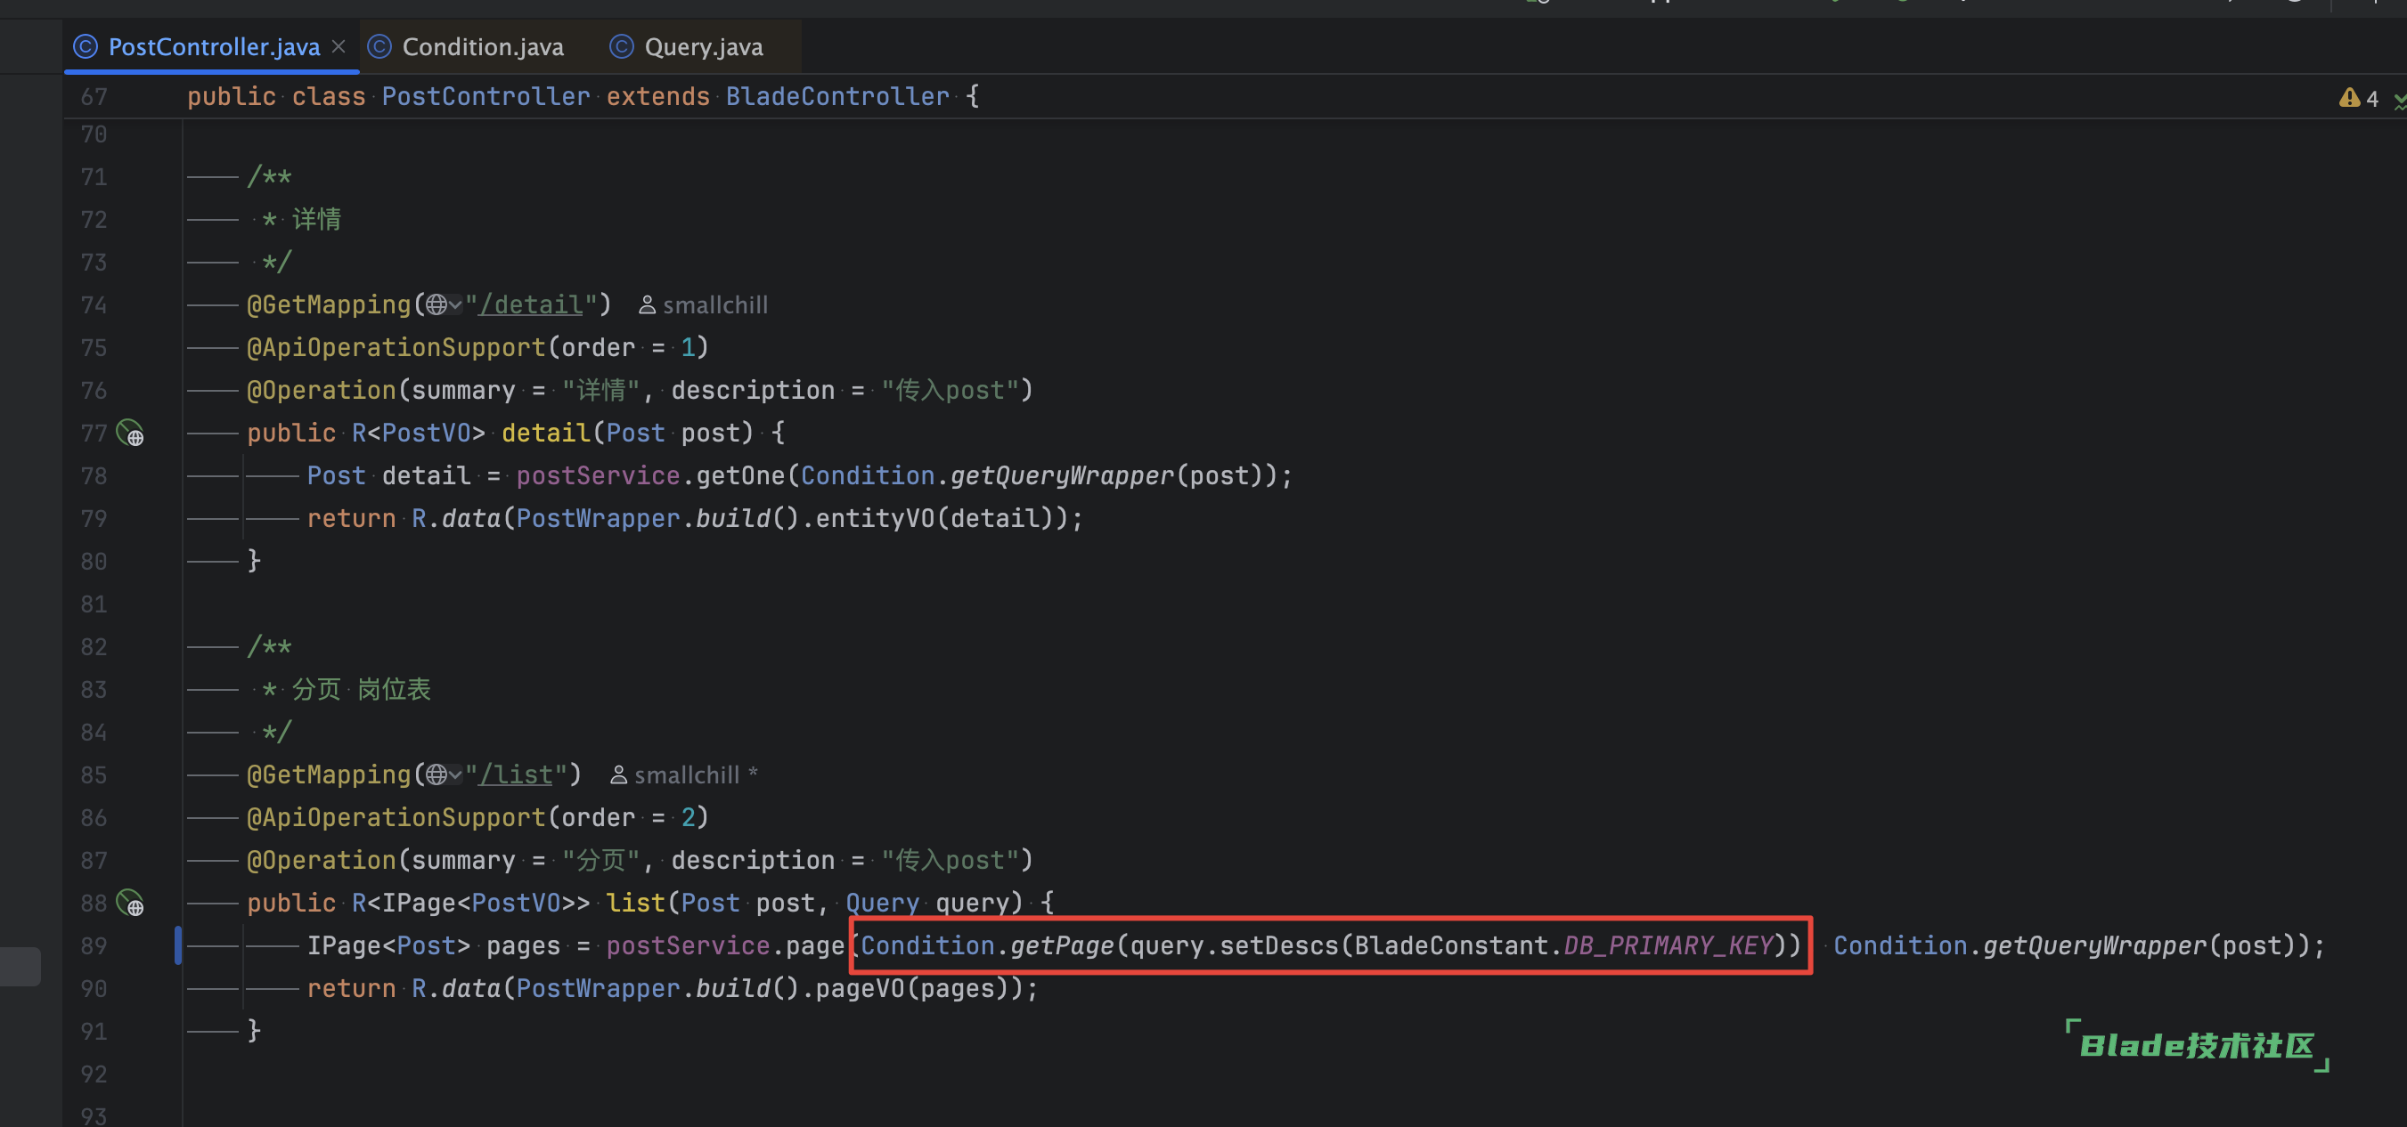Screen dimensions: 2407x1127
Task: Close the PostController.java tab
Action: click(x=339, y=46)
